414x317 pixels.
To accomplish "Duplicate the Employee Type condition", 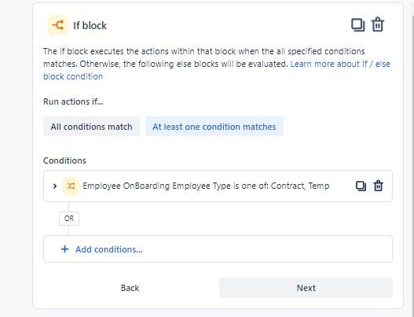I will click(x=361, y=186).
